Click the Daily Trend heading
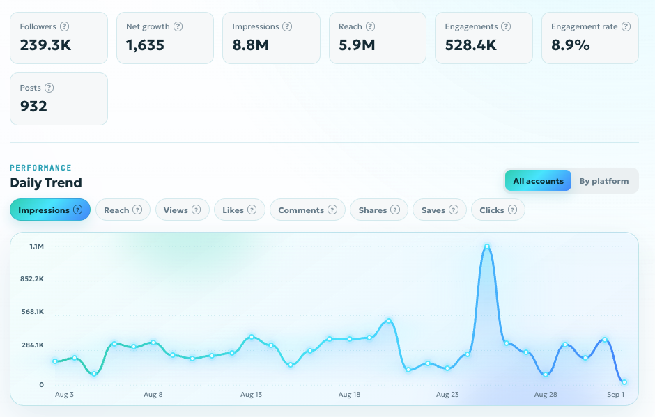This screenshot has height=417, width=655. coord(46,183)
